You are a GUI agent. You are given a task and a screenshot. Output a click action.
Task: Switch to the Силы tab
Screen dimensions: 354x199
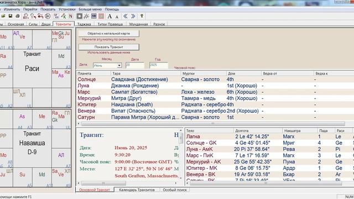point(33,24)
